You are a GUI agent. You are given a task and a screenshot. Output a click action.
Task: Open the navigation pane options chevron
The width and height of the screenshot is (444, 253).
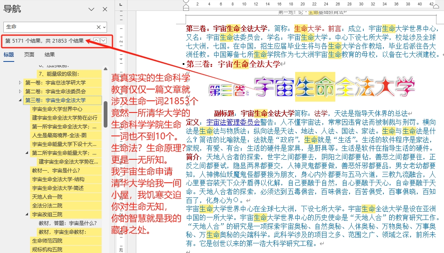coord(92,9)
